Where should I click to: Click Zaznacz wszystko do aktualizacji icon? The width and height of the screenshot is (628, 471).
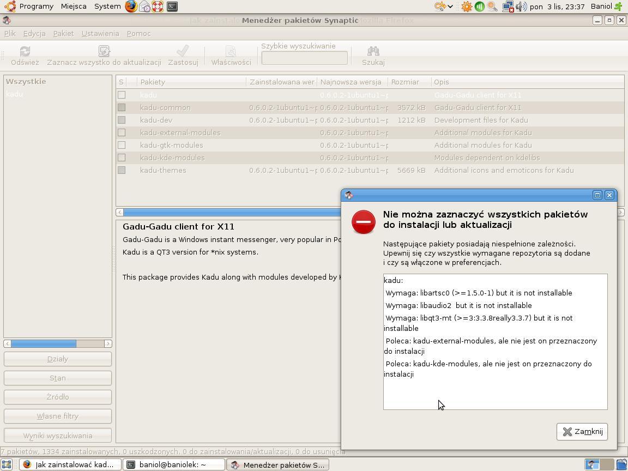point(104,51)
